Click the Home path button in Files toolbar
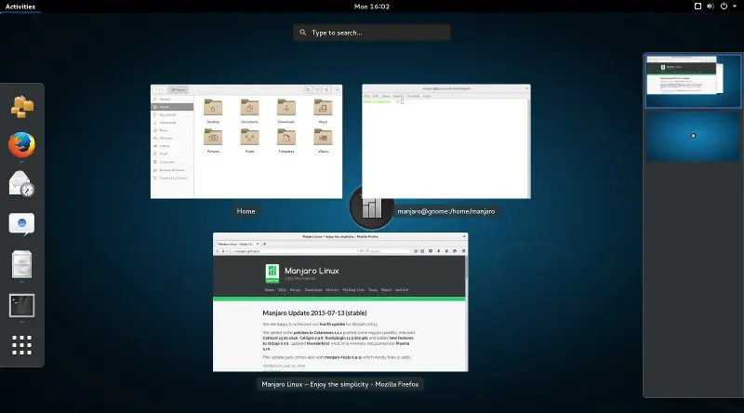The height and width of the screenshot is (413, 744). (179, 89)
